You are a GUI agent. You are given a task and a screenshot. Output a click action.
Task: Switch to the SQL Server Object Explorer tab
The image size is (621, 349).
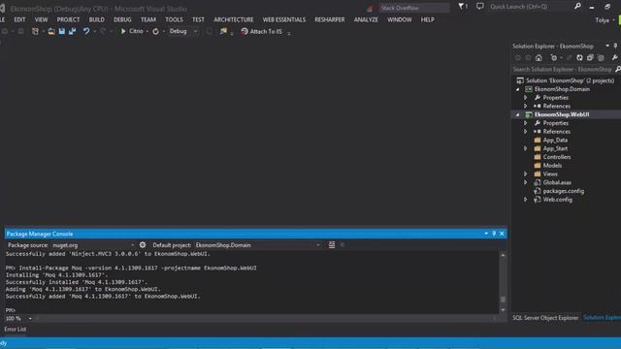(545, 318)
